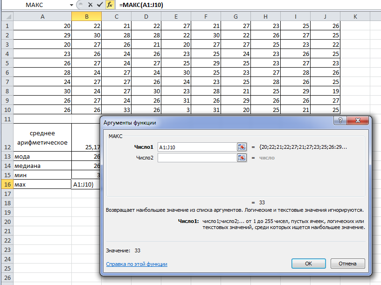Click cell A12 среднее арифметическое
Image resolution: width=381 pixels, height=285 pixels.
pyautogui.click(x=42, y=138)
